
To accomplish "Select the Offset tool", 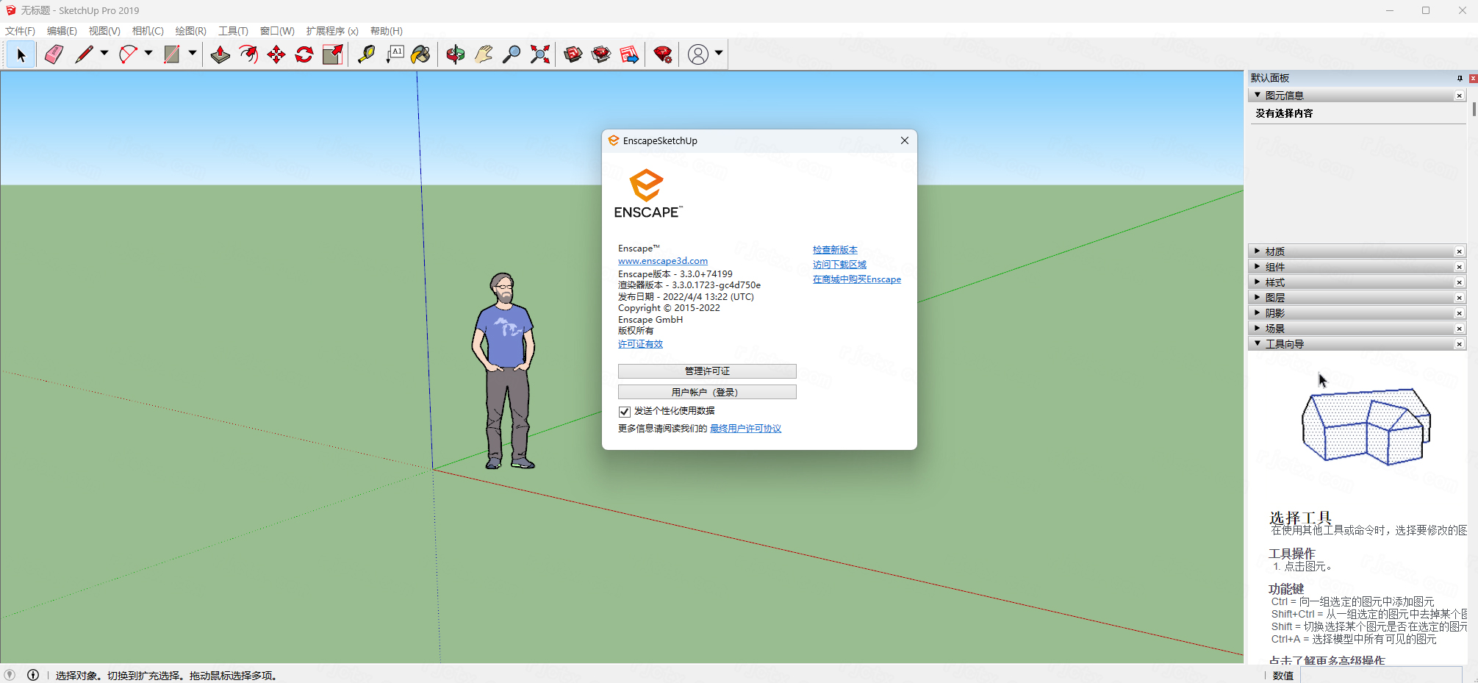I will pyautogui.click(x=248, y=54).
